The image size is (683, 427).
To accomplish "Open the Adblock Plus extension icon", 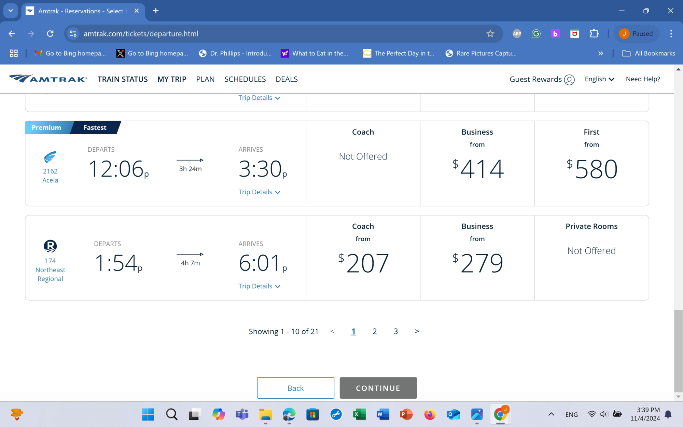I will 517,33.
